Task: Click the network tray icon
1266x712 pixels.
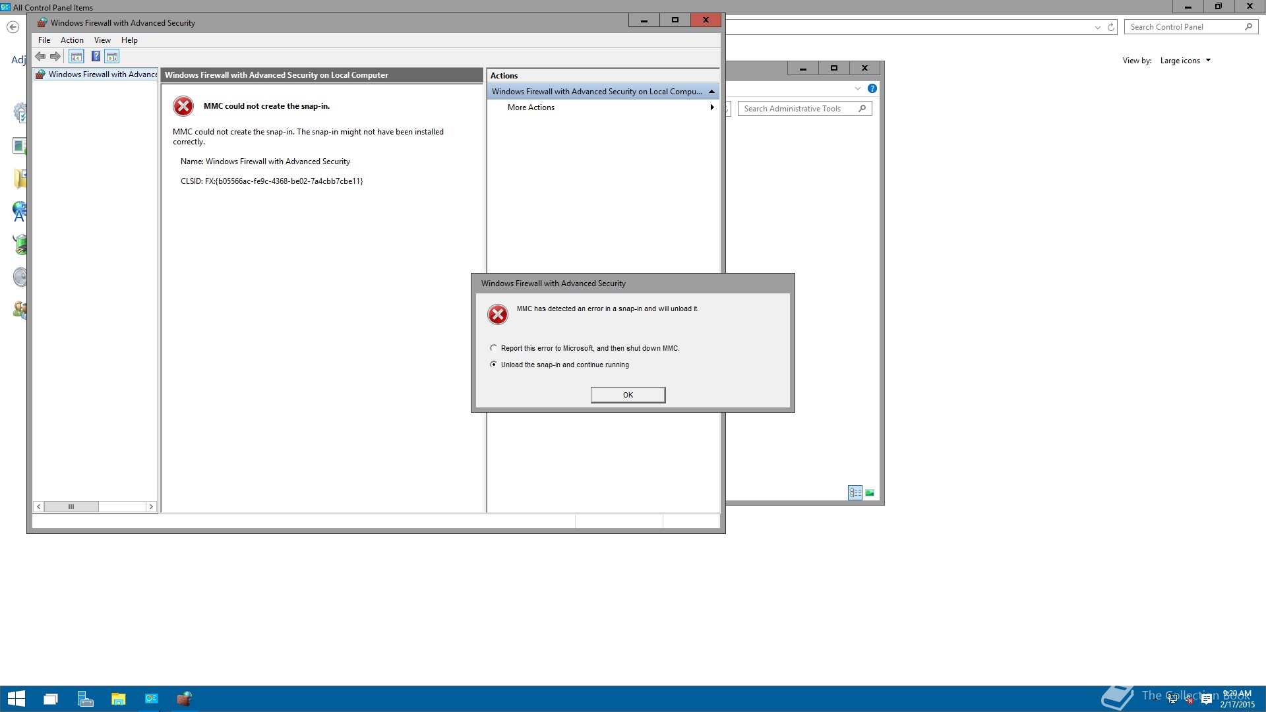Action: click(1172, 699)
